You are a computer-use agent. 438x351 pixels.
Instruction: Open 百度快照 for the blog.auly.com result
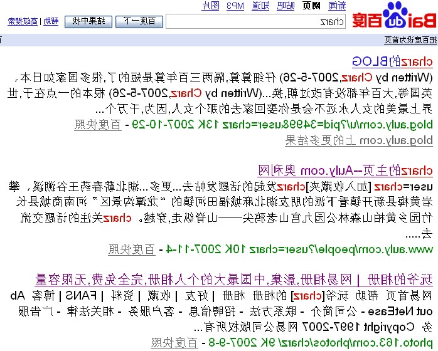pos(98,125)
